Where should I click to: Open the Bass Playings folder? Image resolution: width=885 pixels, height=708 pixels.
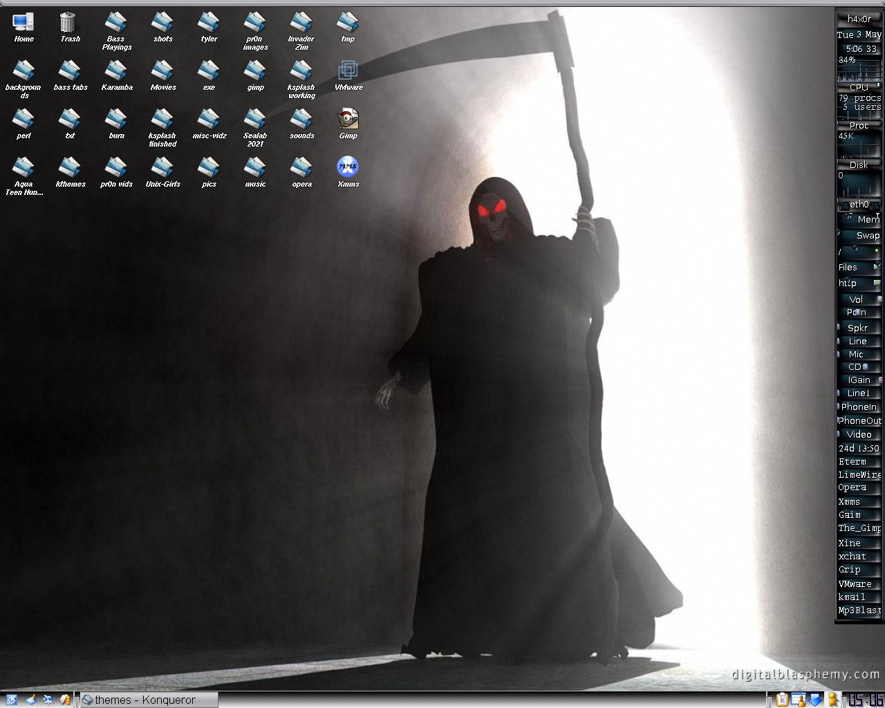116,31
